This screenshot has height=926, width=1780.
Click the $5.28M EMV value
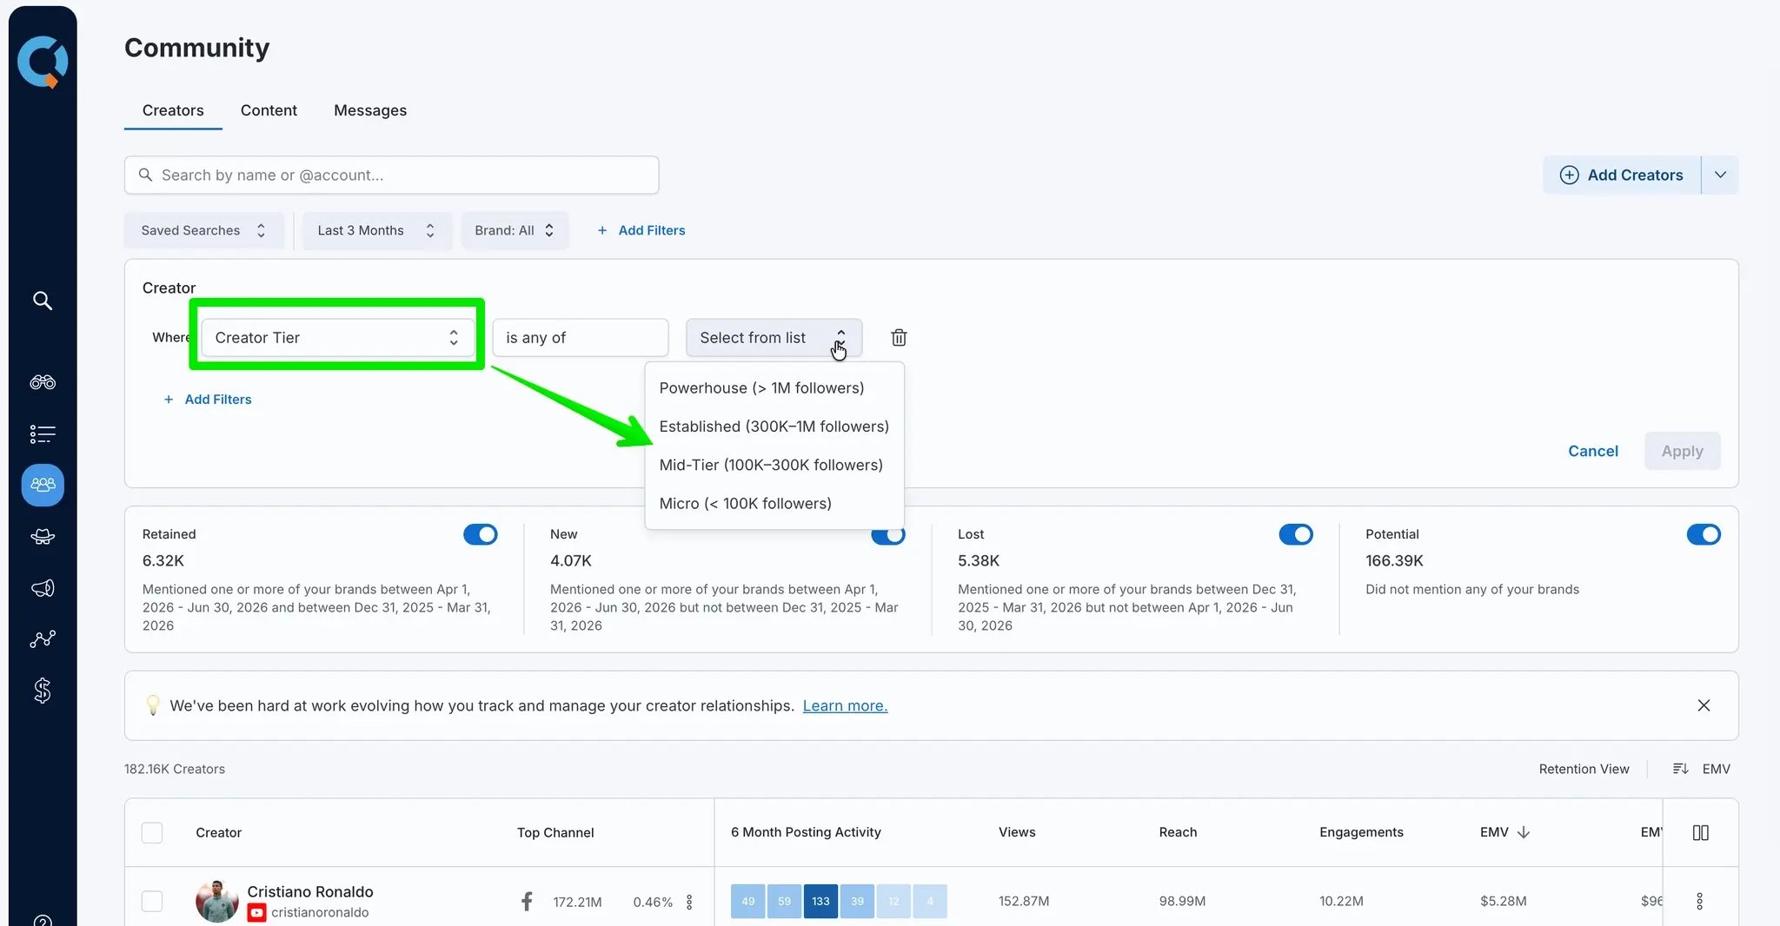coord(1503,901)
